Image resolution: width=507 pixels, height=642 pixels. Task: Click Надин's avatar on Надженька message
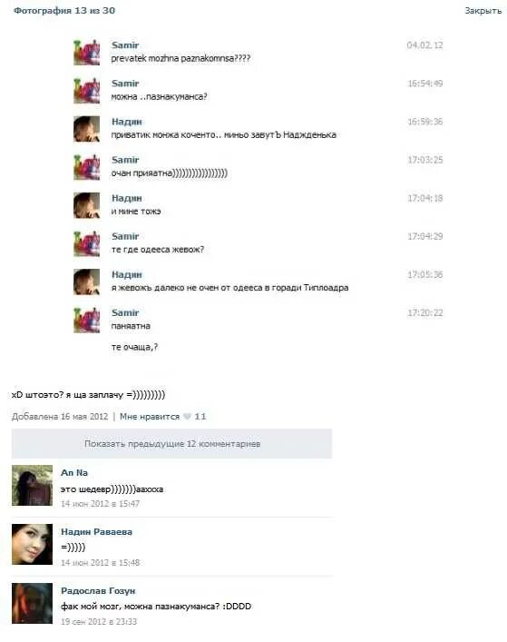click(87, 129)
